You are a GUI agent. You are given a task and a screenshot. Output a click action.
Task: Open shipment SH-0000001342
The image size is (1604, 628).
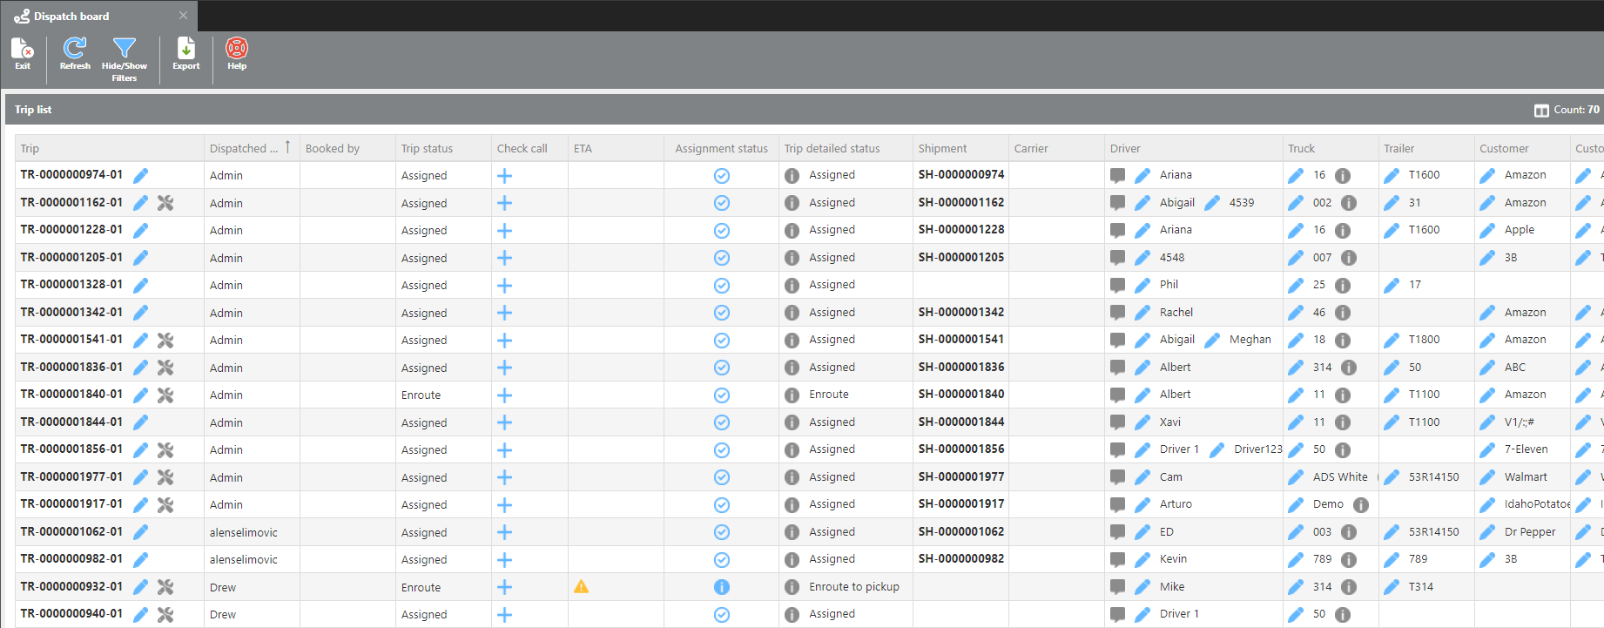click(960, 313)
